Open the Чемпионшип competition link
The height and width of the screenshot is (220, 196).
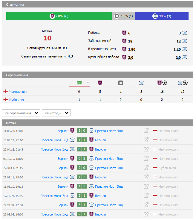click(x=19, y=91)
